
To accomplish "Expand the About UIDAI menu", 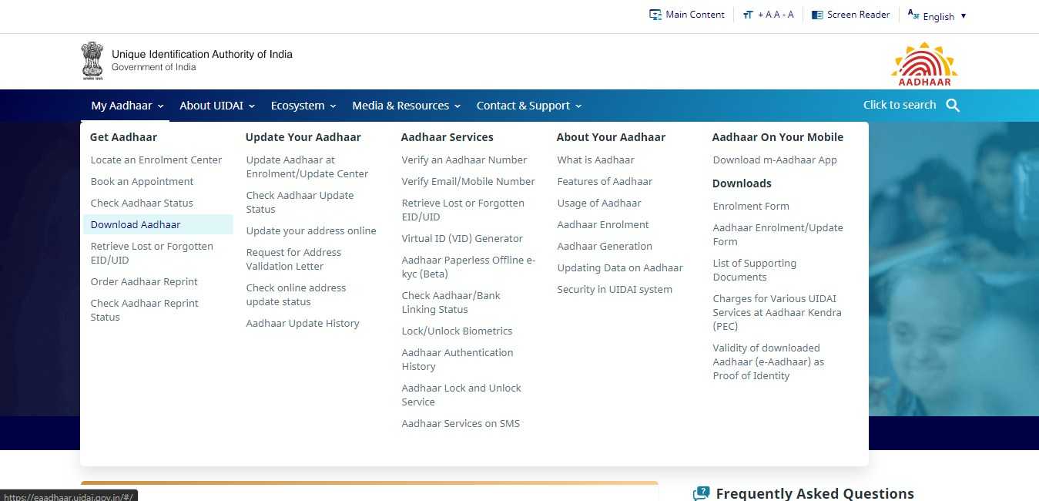I will point(217,106).
